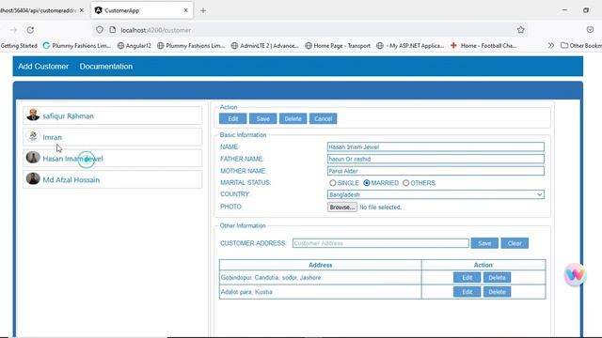Open the Add Customer menu item

pyautogui.click(x=43, y=67)
